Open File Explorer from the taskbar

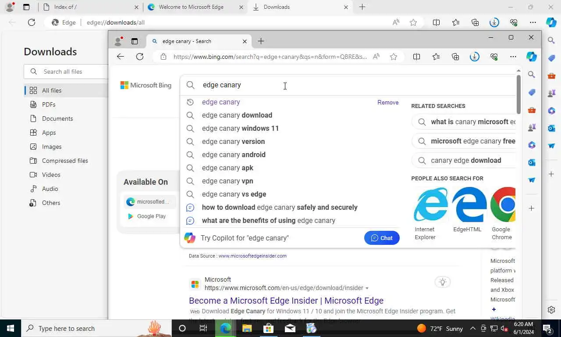coord(247,328)
